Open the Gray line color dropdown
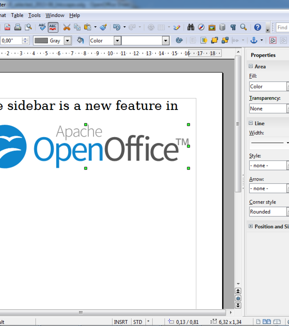The width and height of the screenshot is (289, 326). tap(68, 41)
